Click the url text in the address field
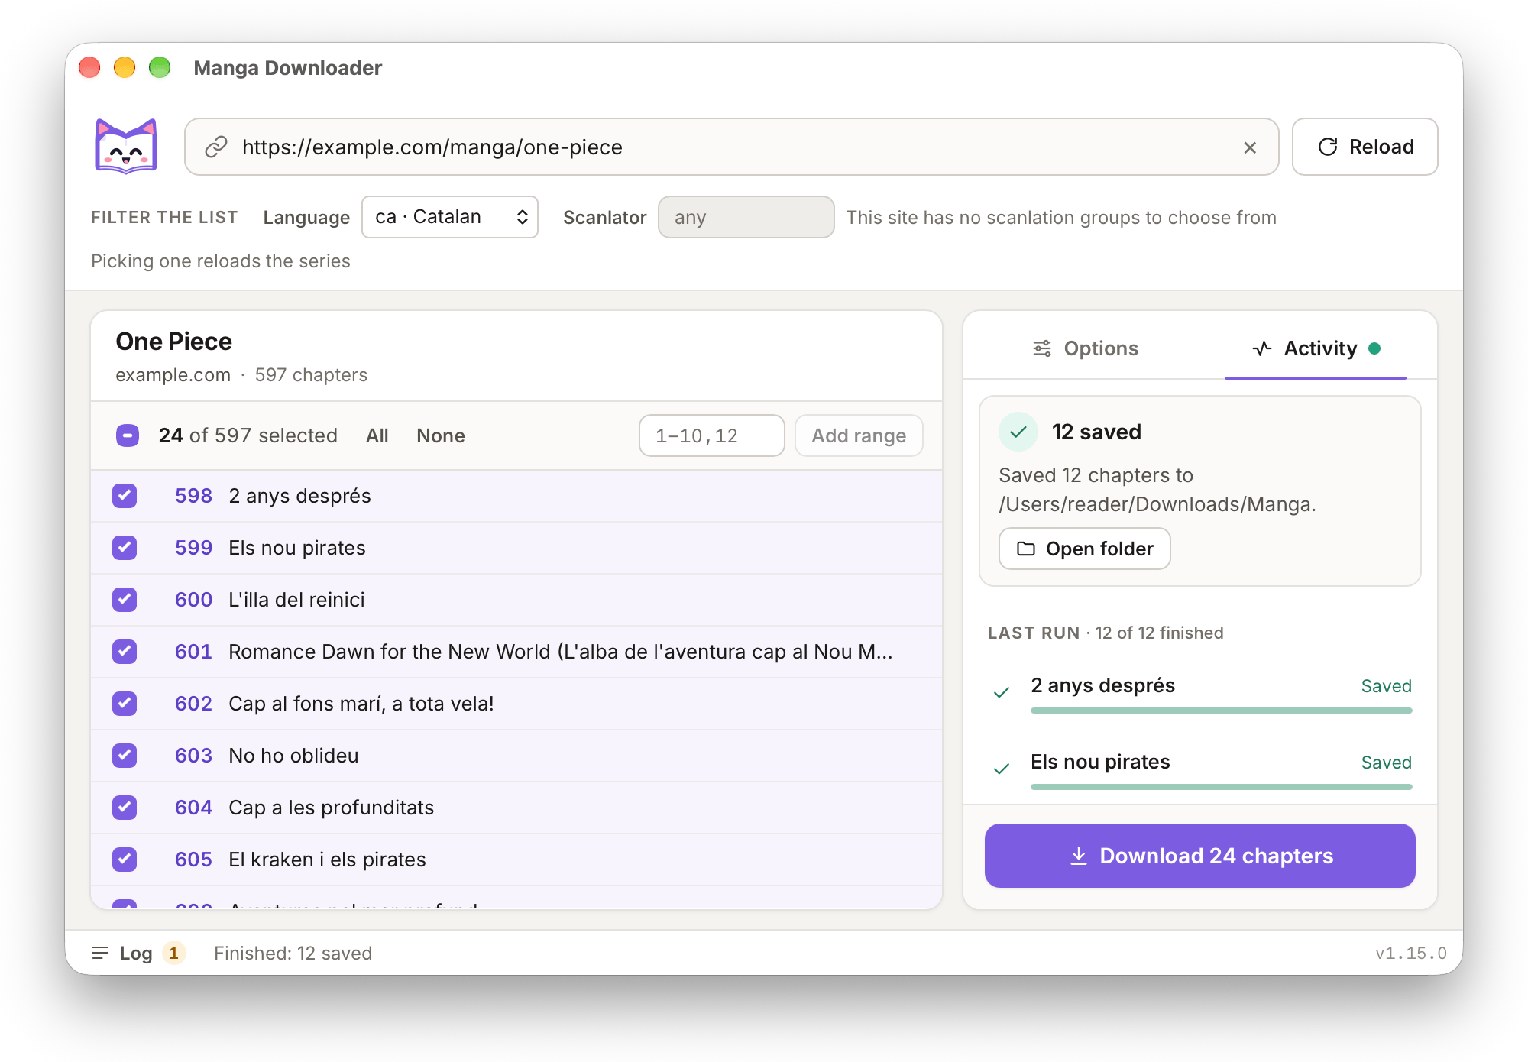 tap(432, 147)
